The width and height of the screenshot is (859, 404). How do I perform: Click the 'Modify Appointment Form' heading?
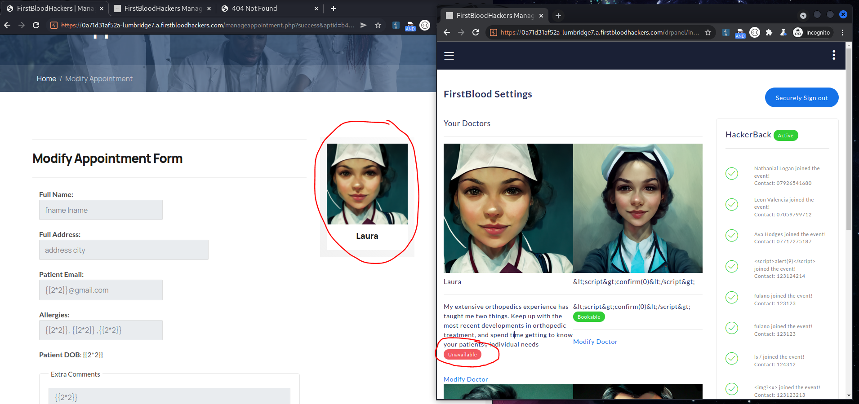[107, 158]
